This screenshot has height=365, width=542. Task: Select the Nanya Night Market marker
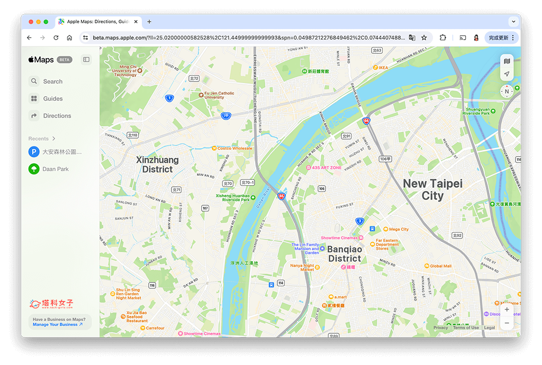click(318, 268)
